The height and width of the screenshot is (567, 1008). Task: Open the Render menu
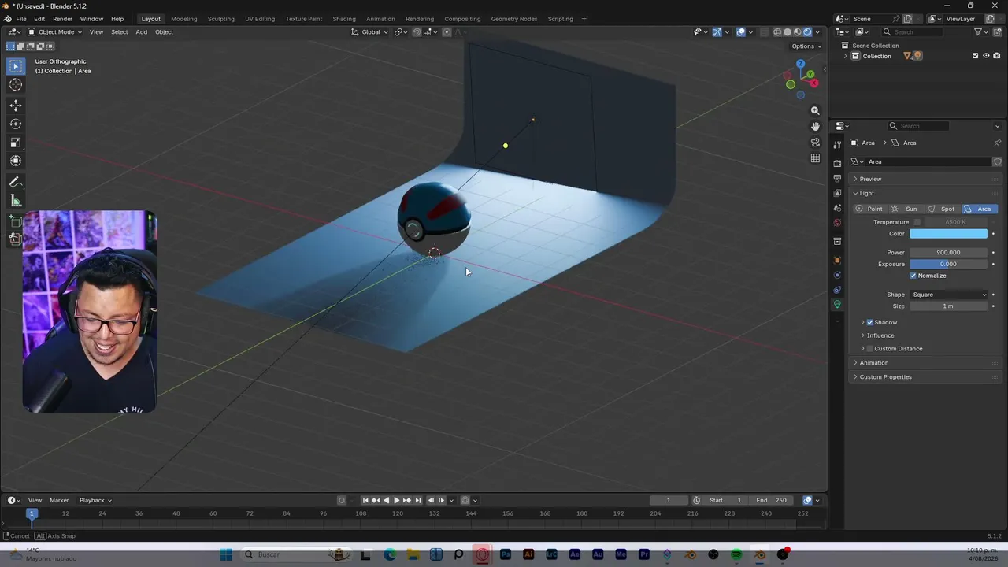63,19
